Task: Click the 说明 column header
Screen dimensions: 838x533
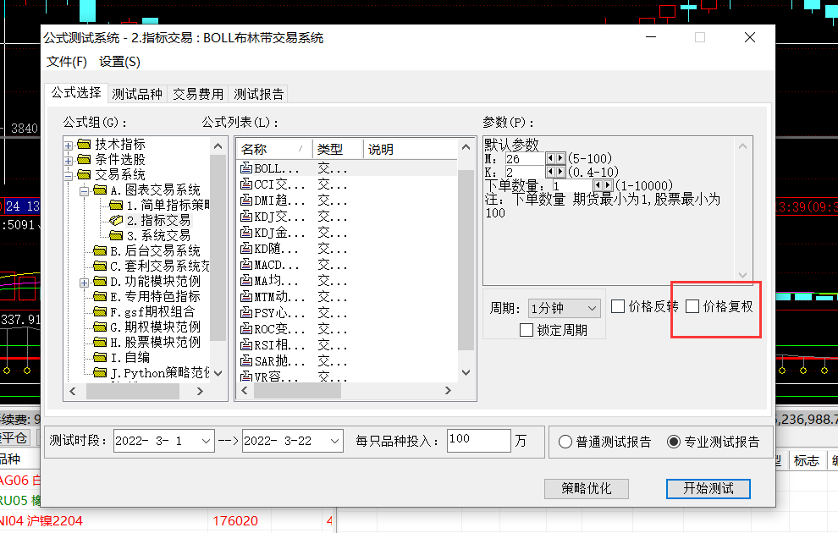Action: (410, 150)
